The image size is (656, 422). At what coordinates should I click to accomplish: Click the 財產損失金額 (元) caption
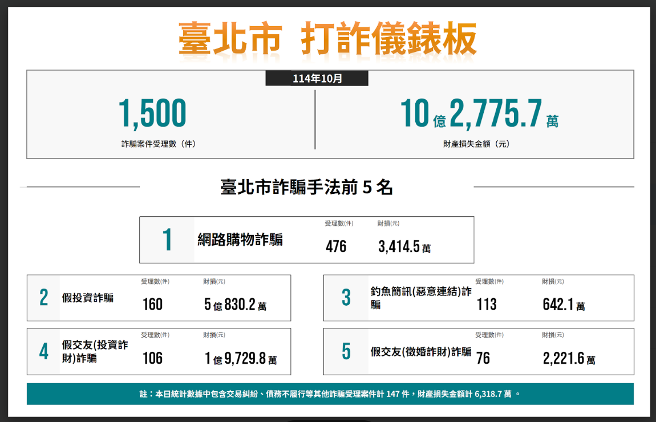476,144
